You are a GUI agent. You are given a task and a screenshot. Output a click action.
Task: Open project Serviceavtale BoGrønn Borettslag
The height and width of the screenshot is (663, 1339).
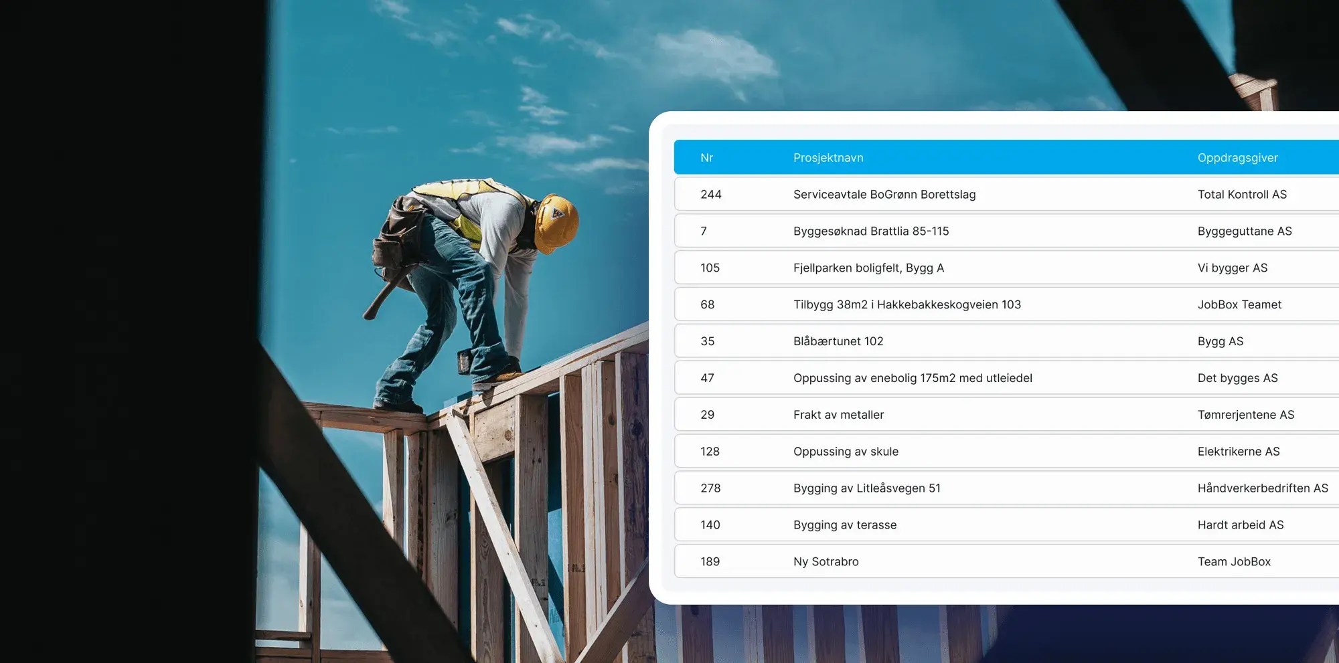pos(884,195)
